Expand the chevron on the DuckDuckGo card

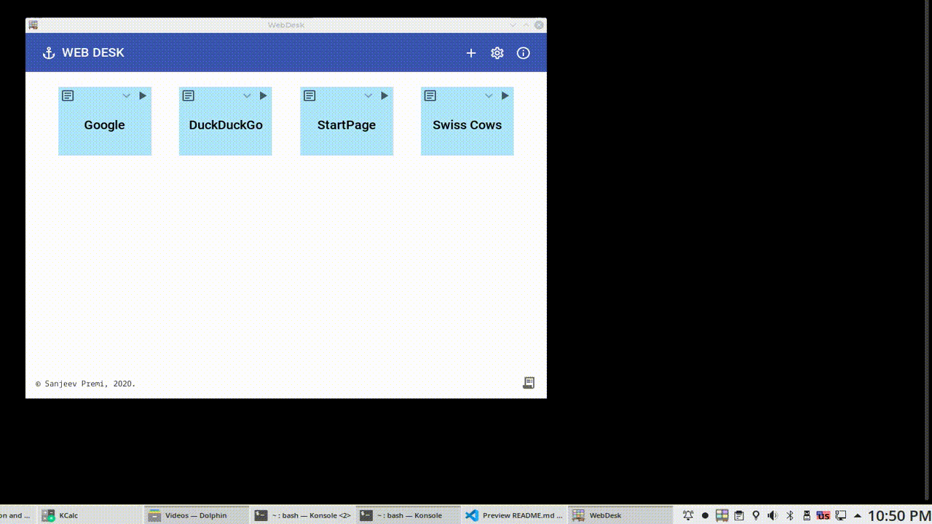[247, 96]
